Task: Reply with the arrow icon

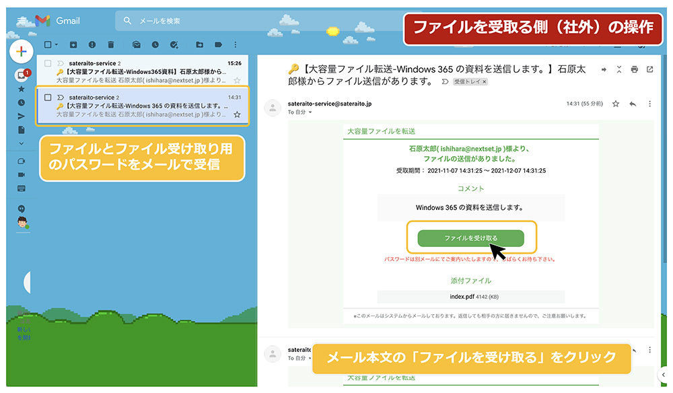Action: (633, 104)
